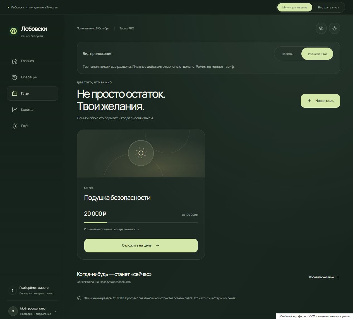Click Лебовски · твои данные в Telegram text
Image resolution: width=353 pixels, height=319 pixels.
(35, 8)
